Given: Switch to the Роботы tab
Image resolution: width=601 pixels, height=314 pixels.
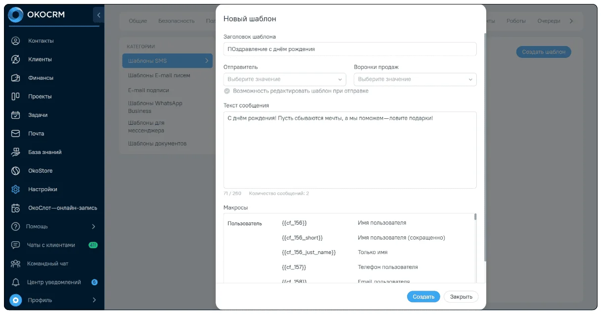Looking at the screenshot, I should point(516,21).
